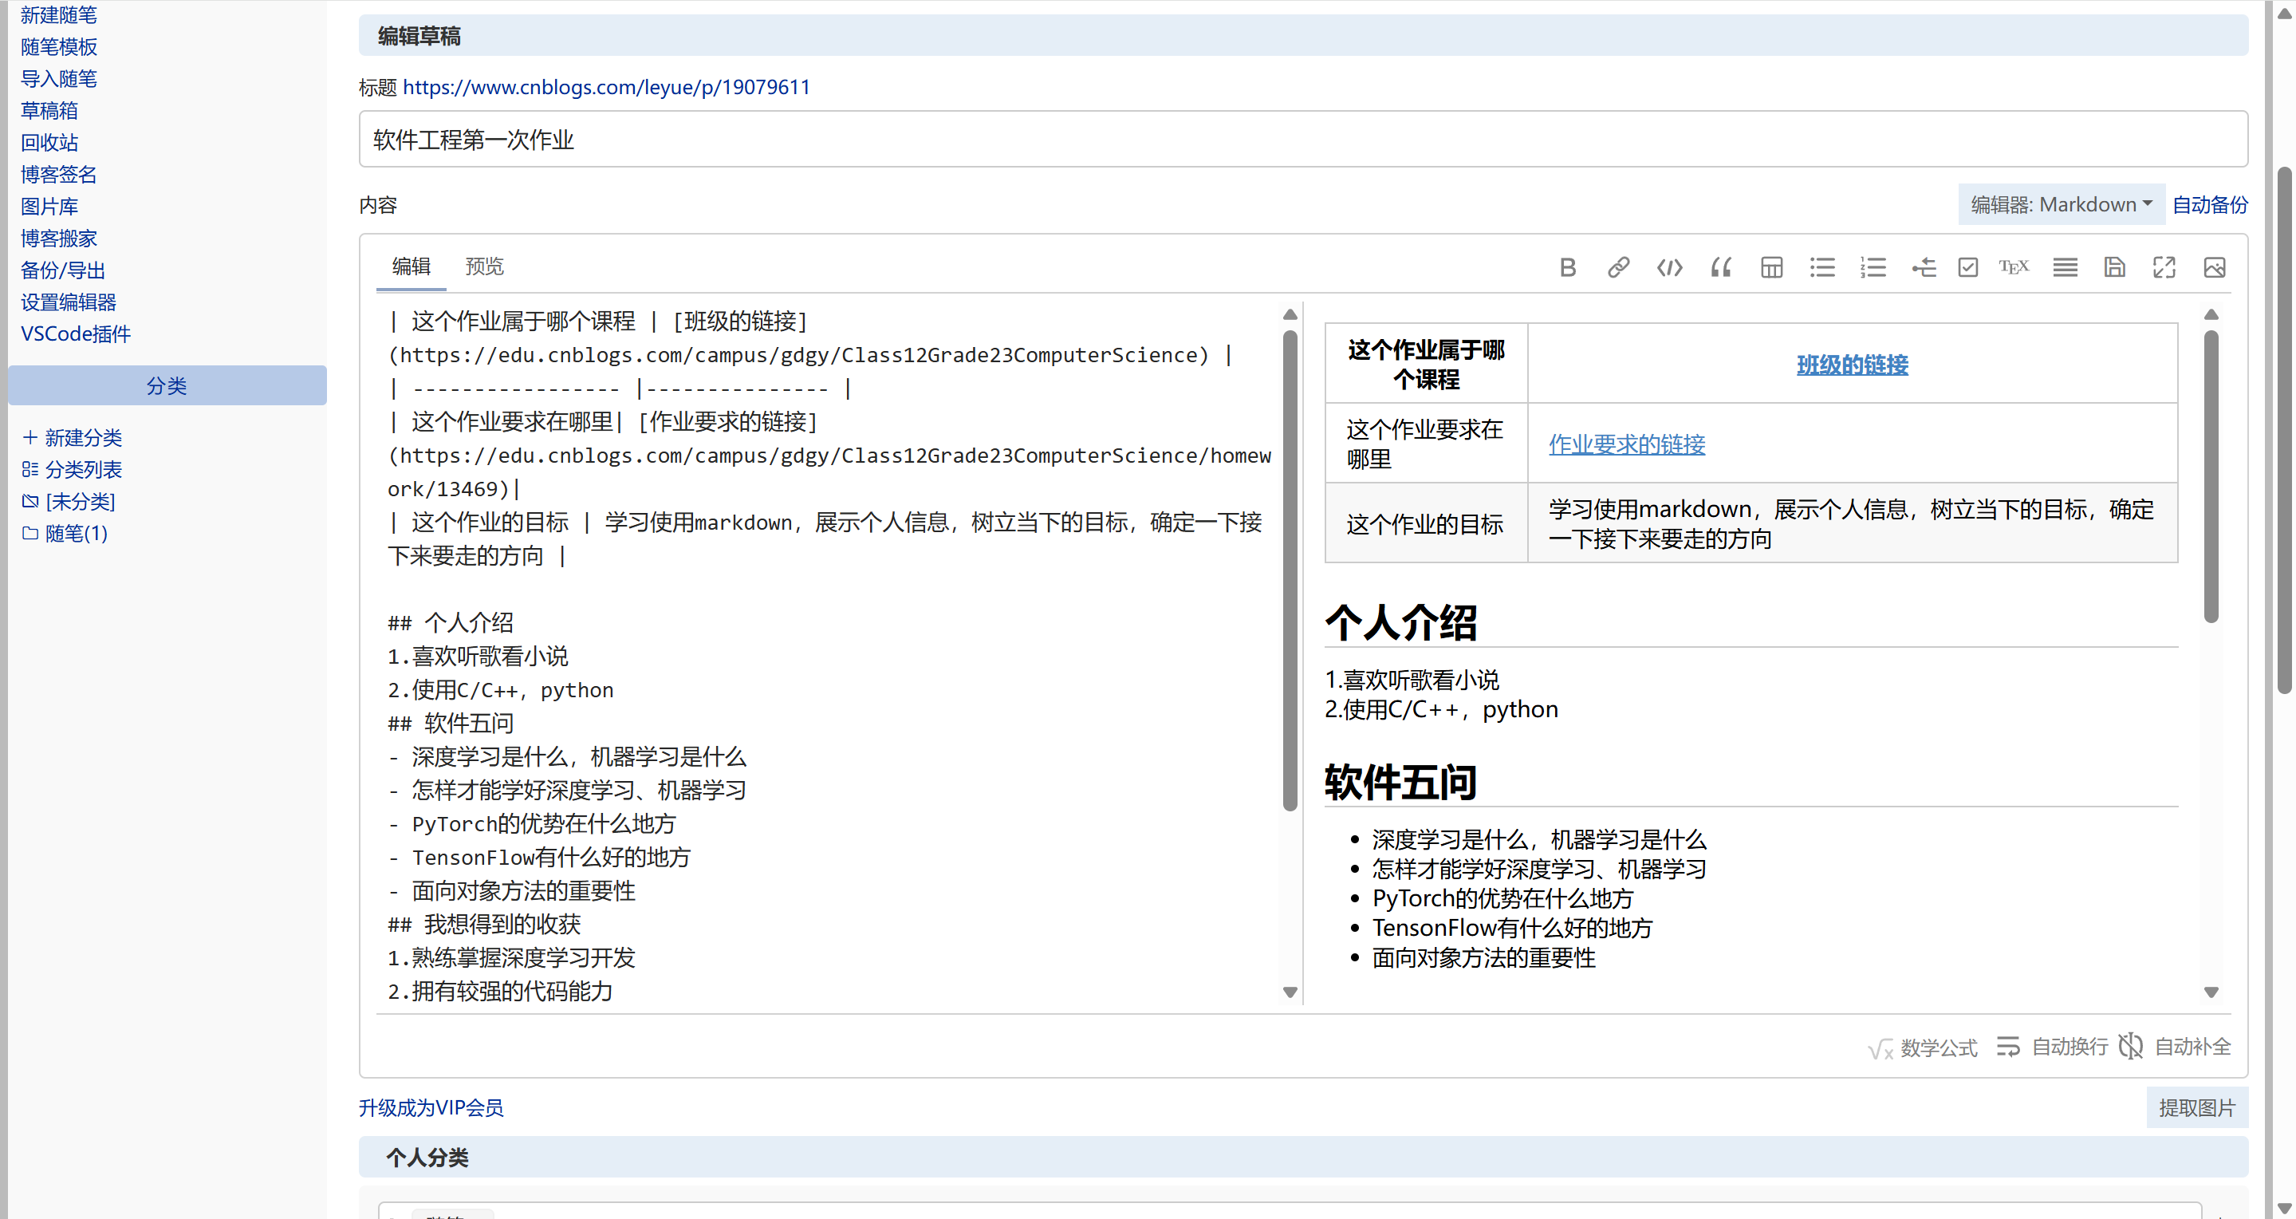2296x1219 pixels.
Task: Click the title field 软件工程第一次作业
Action: coord(1302,139)
